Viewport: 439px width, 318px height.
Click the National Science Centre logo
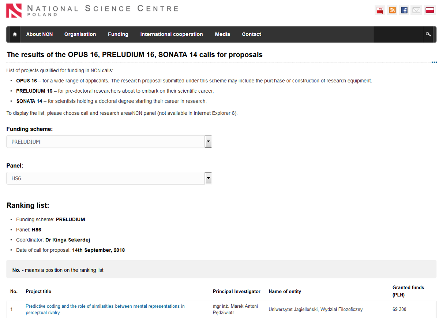click(x=93, y=11)
